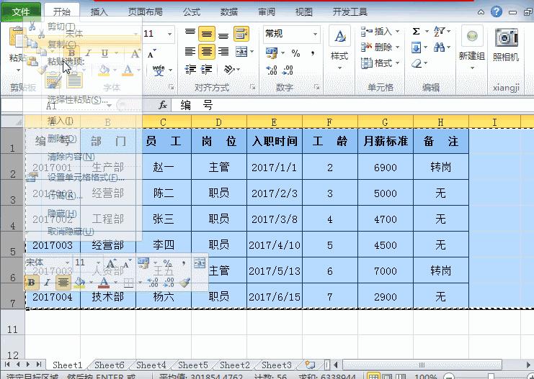Image resolution: width=534 pixels, height=379 pixels.
Task: Select column header G
Action: (385, 122)
